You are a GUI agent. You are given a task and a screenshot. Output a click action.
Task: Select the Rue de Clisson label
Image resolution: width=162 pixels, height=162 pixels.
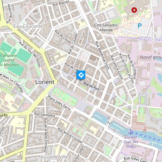tap(63, 37)
